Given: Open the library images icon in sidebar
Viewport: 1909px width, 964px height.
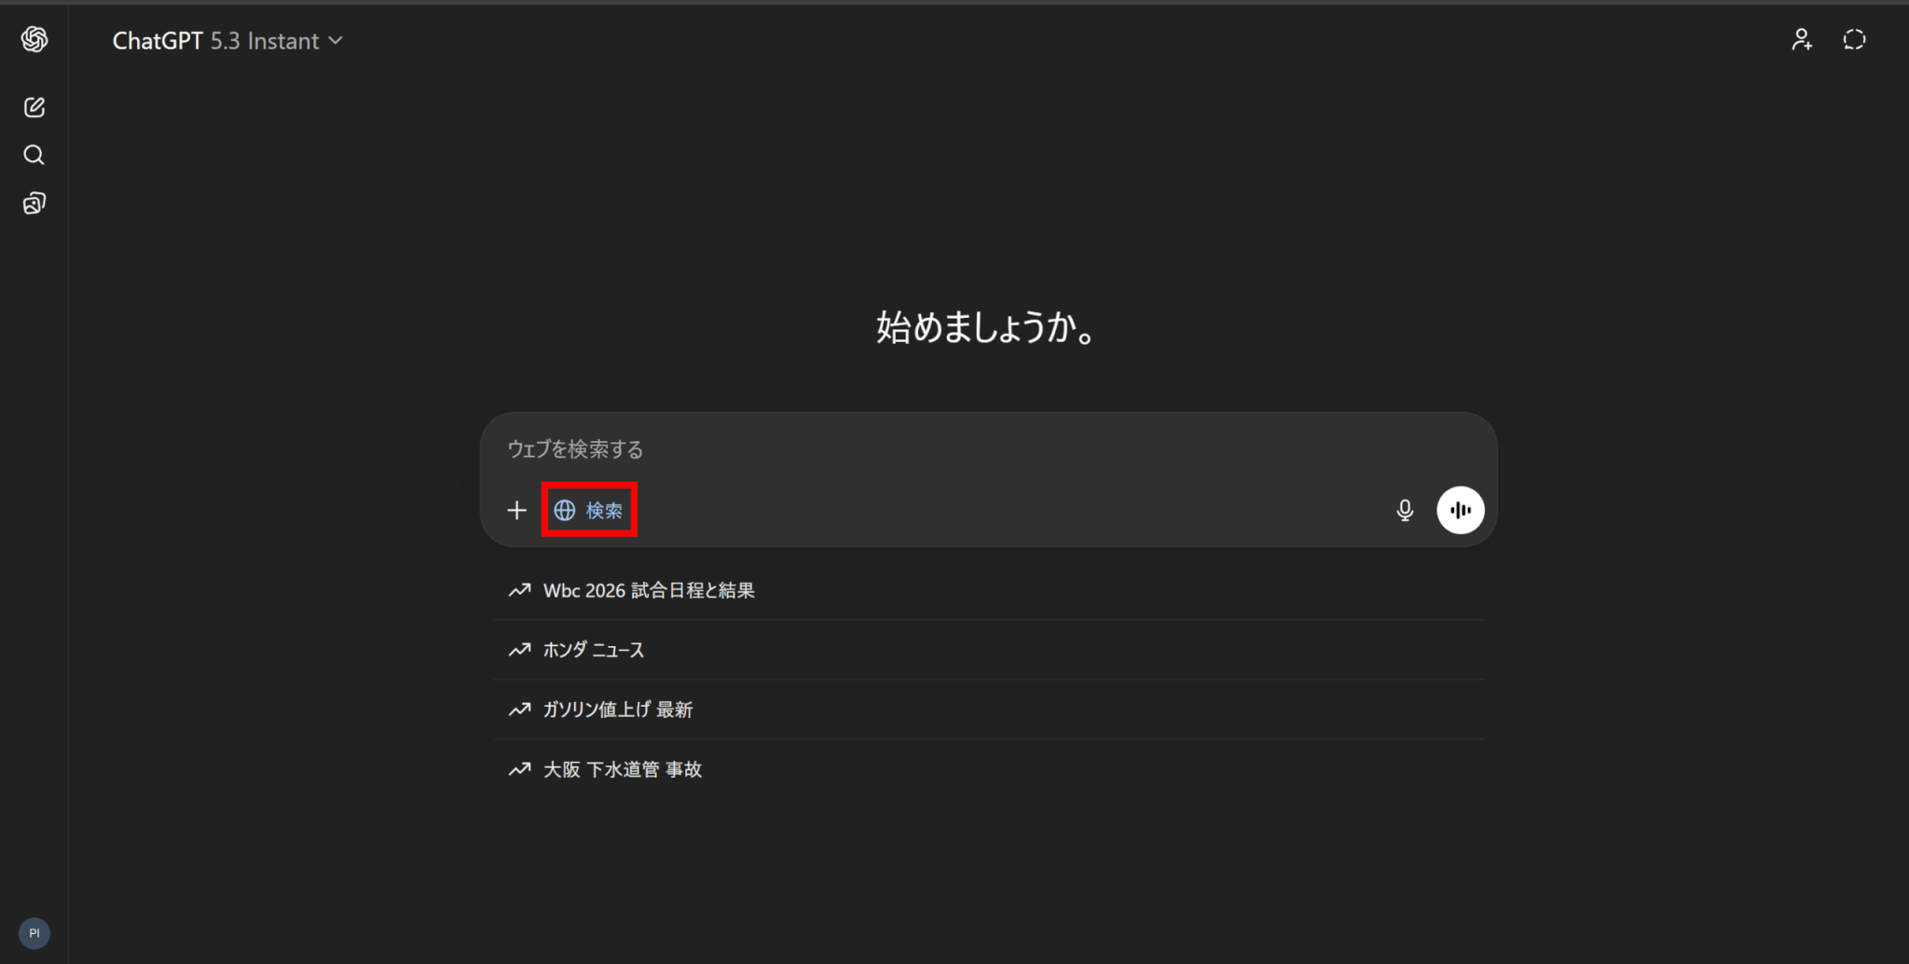Looking at the screenshot, I should [34, 203].
